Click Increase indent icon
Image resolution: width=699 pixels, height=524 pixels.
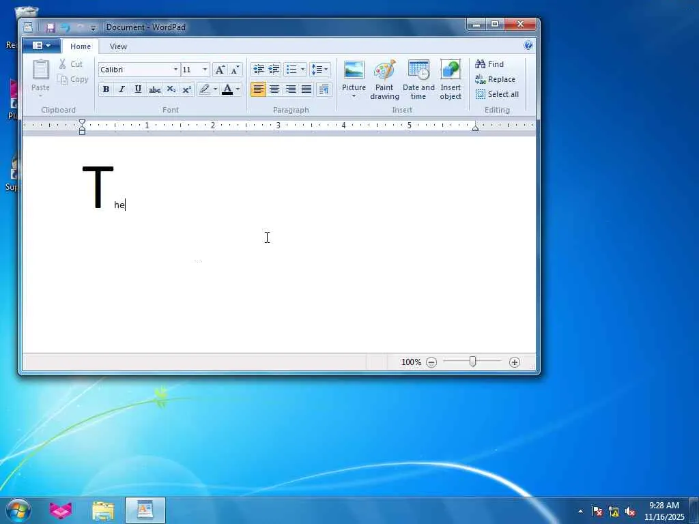pyautogui.click(x=274, y=70)
